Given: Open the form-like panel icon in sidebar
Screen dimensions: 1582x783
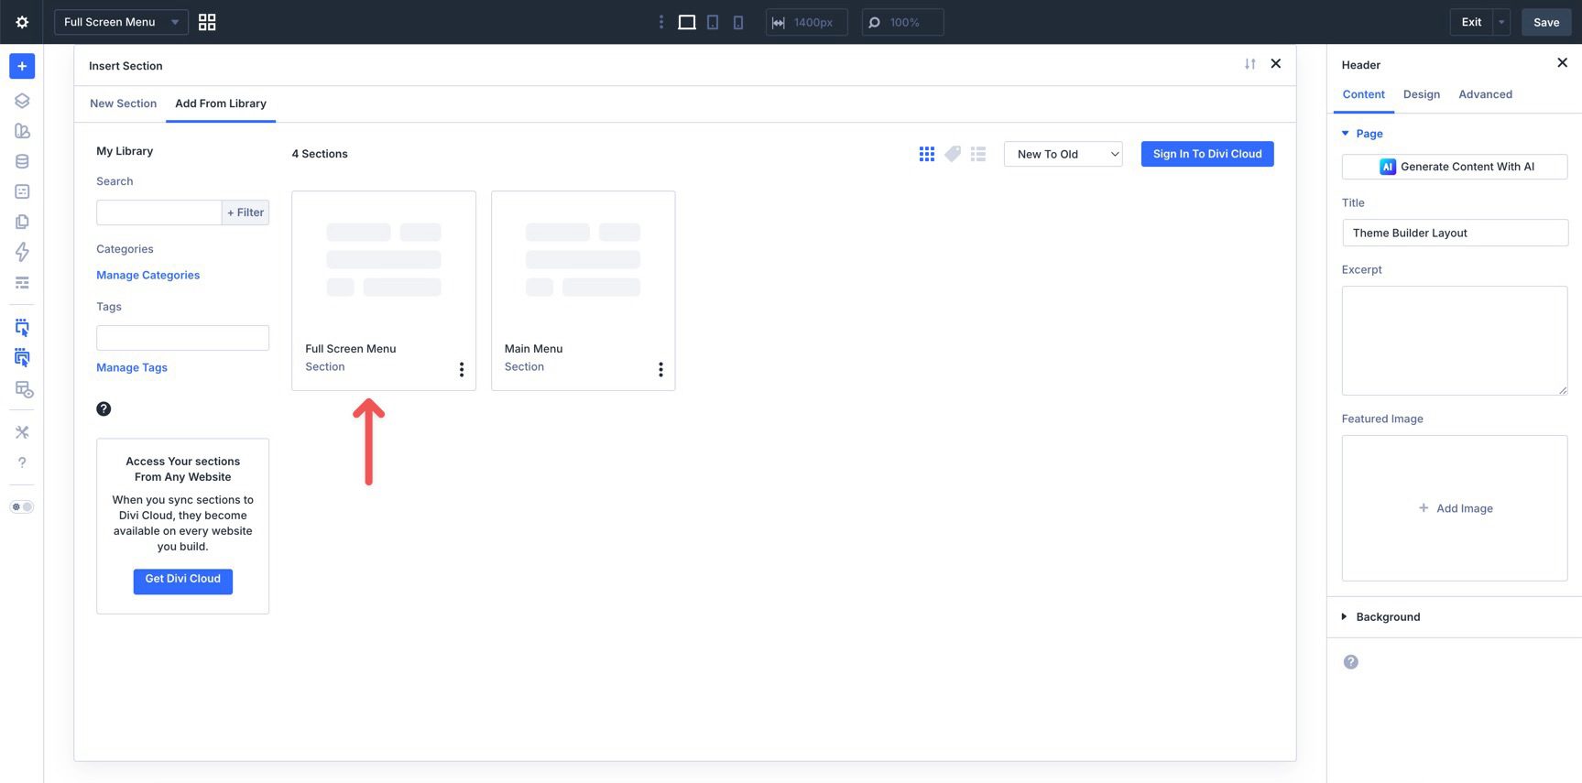Looking at the screenshot, I should point(22,191).
